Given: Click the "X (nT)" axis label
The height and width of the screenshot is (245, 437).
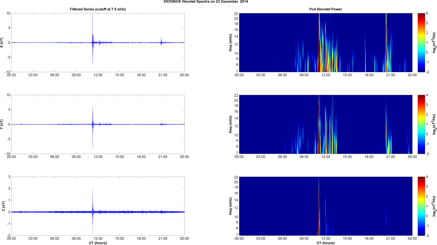Looking at the screenshot, I should pyautogui.click(x=2, y=42).
